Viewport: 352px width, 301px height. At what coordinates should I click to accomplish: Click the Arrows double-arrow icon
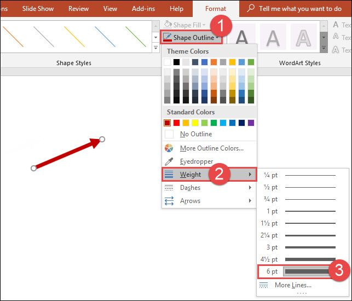point(169,201)
